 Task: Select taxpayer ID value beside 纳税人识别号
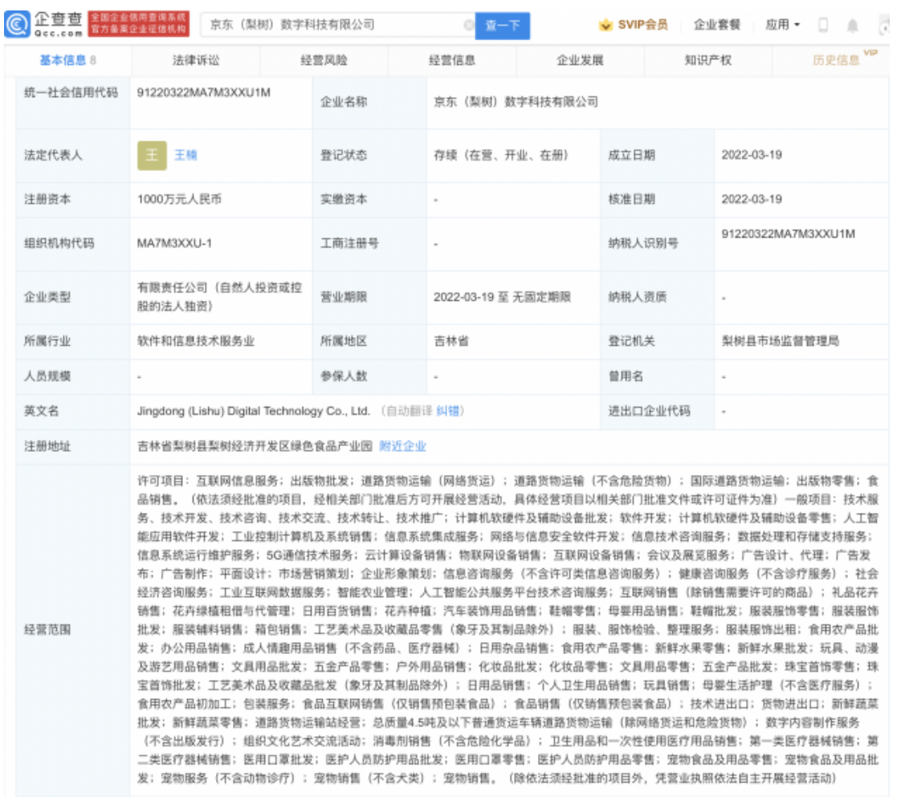[789, 234]
